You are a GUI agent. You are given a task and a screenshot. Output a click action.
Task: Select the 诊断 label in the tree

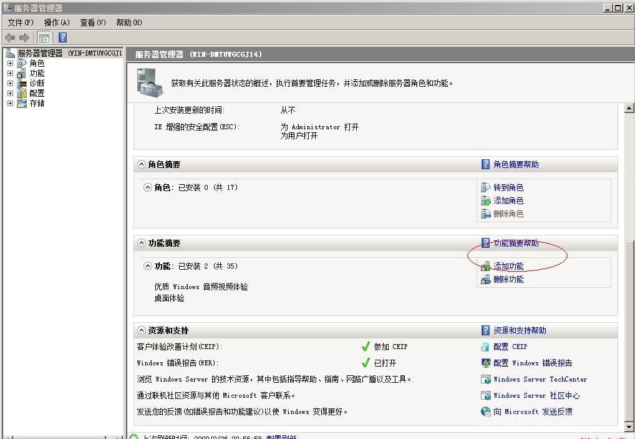(37, 83)
